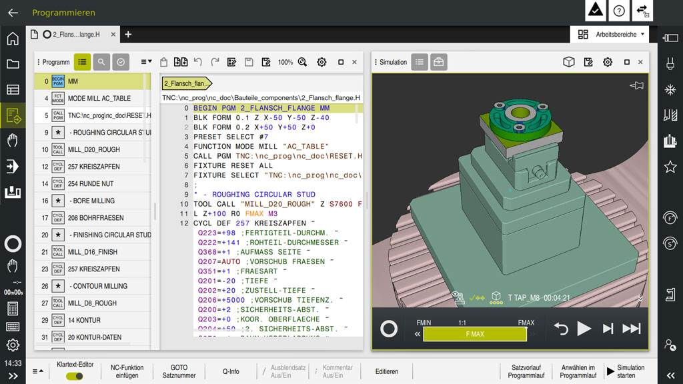The width and height of the screenshot is (683, 384).
Task: Collapse the right sidebar with double chevron
Action: [670, 375]
